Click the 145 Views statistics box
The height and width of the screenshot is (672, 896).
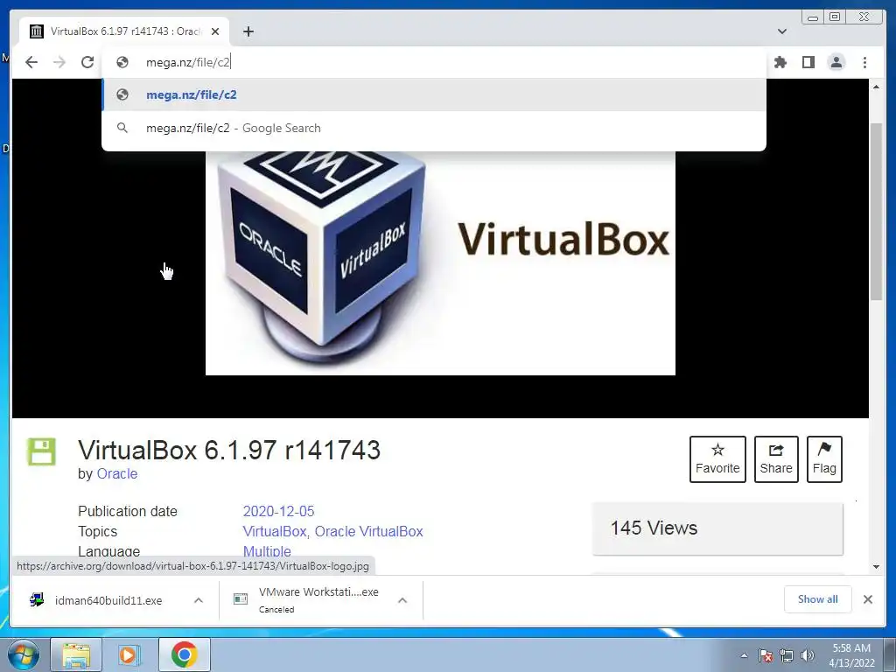pos(717,528)
